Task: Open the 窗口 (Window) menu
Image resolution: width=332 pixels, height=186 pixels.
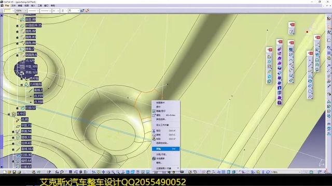Action: point(46,6)
